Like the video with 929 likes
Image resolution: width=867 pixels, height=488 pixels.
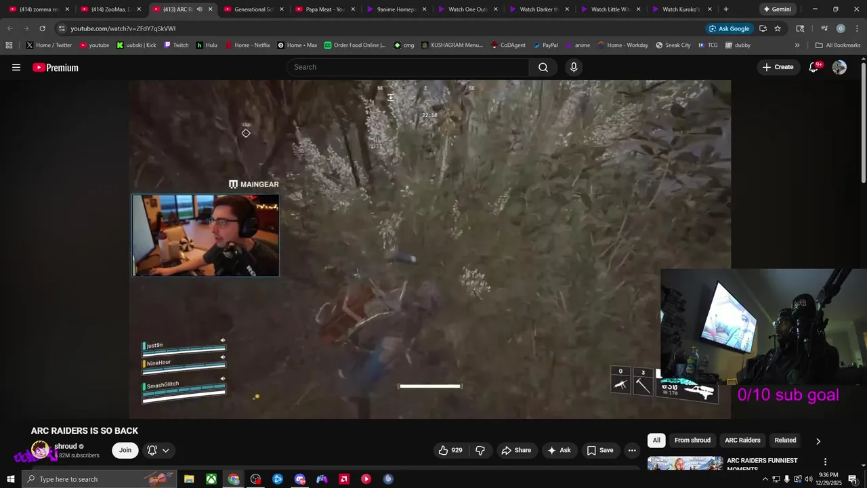tap(450, 450)
